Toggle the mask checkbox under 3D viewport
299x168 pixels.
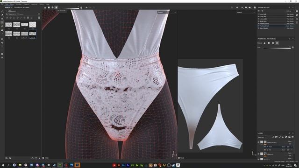(43, 158)
